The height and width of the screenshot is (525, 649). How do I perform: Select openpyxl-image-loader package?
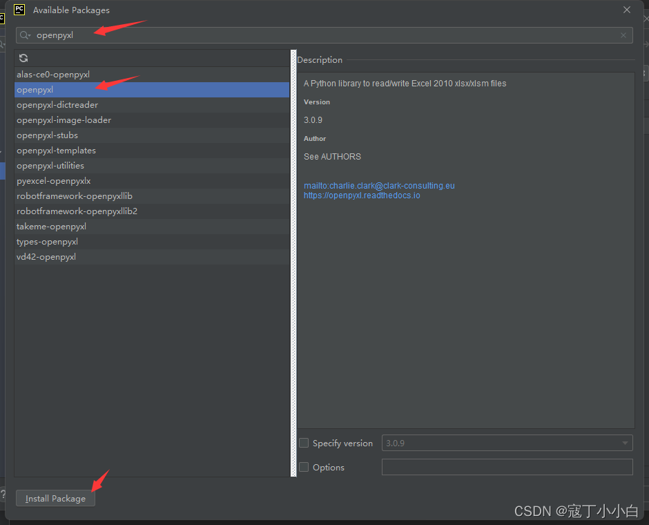pyautogui.click(x=152, y=120)
